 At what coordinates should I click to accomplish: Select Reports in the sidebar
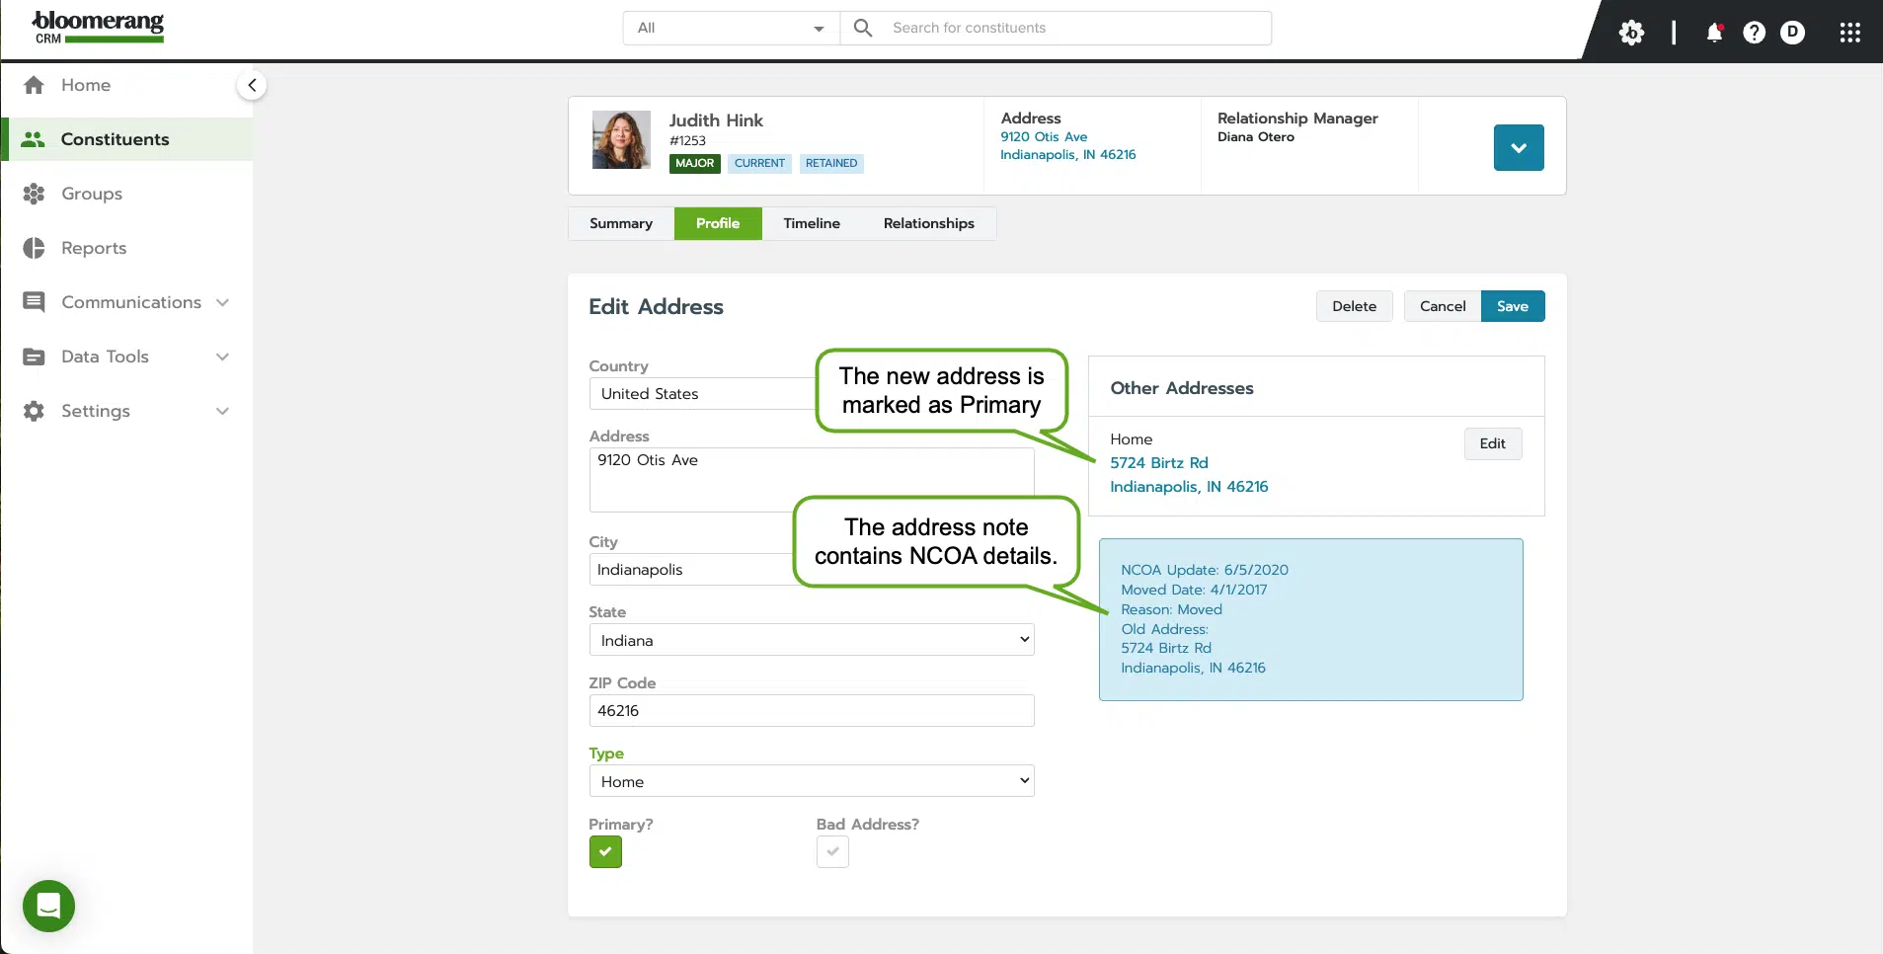[94, 247]
